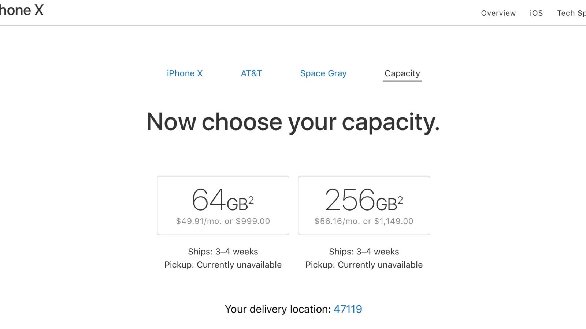The image size is (586, 329).
Task: Click the iPhone X page title
Action: [x=22, y=10]
